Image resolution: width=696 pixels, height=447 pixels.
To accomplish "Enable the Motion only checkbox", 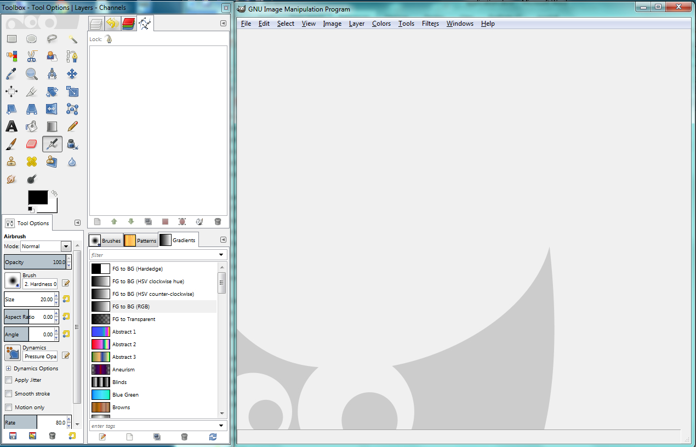I will [x=9, y=408].
